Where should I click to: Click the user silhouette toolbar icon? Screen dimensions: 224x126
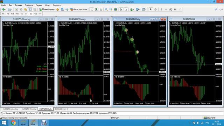pyautogui.click(x=62, y=9)
